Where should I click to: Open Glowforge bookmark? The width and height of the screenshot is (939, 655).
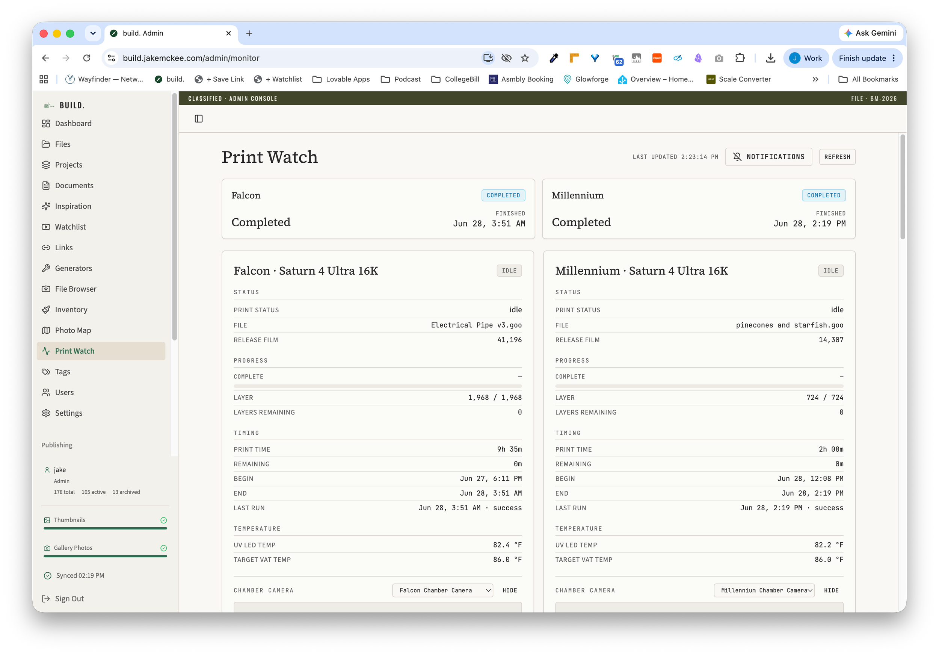[x=586, y=79]
